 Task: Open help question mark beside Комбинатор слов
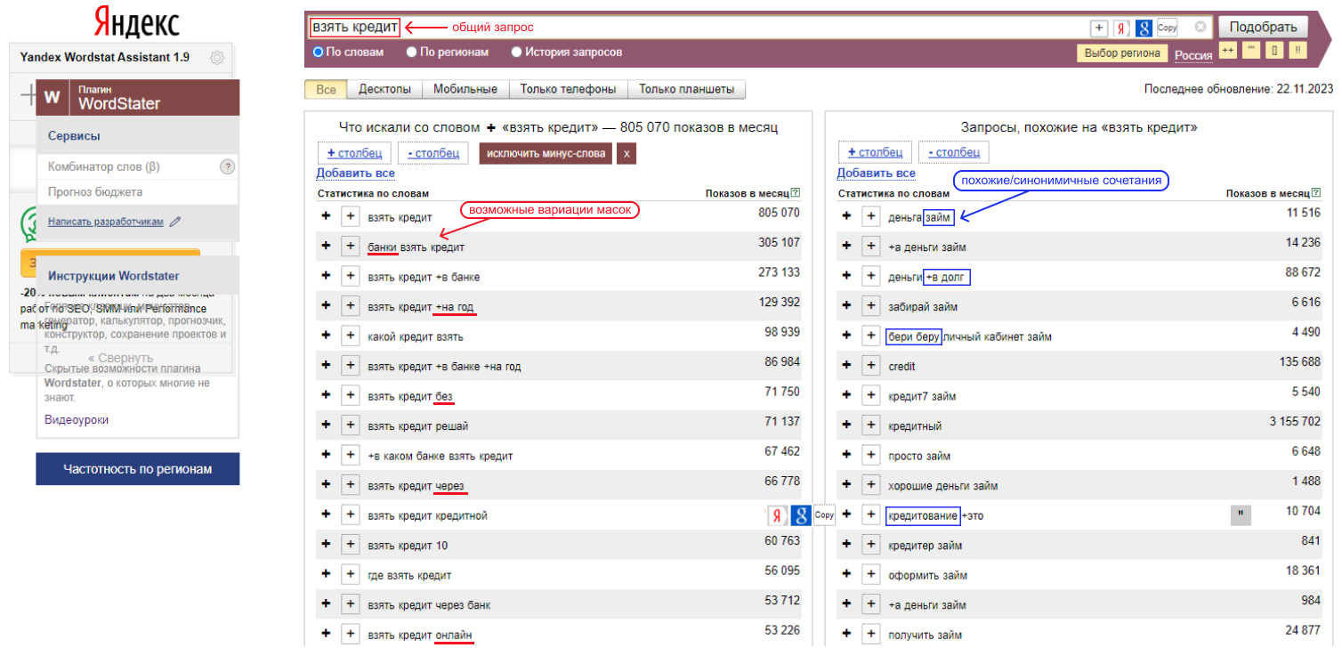tap(227, 166)
